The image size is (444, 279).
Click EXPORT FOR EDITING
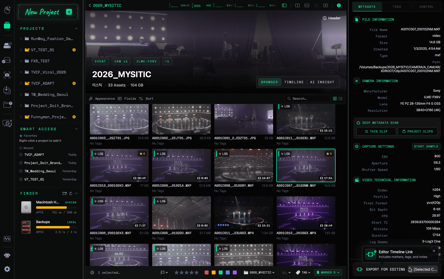click(381, 269)
